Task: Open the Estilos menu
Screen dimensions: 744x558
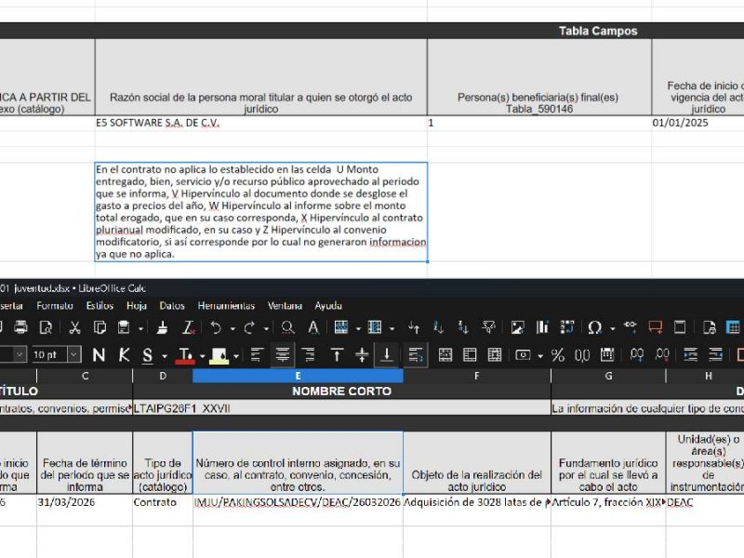Action: click(x=100, y=306)
